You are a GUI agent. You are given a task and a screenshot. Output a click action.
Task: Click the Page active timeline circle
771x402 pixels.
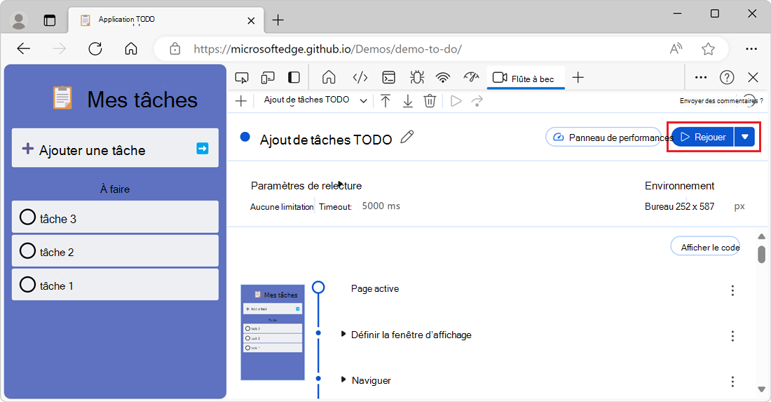coord(318,287)
